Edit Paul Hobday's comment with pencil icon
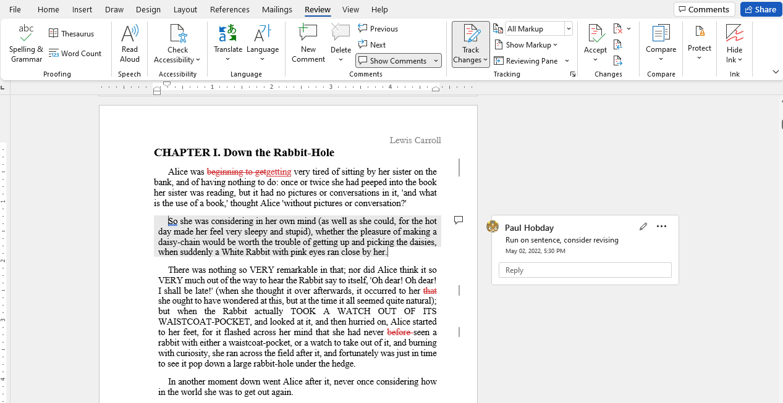The height and width of the screenshot is (403, 783). pos(643,226)
